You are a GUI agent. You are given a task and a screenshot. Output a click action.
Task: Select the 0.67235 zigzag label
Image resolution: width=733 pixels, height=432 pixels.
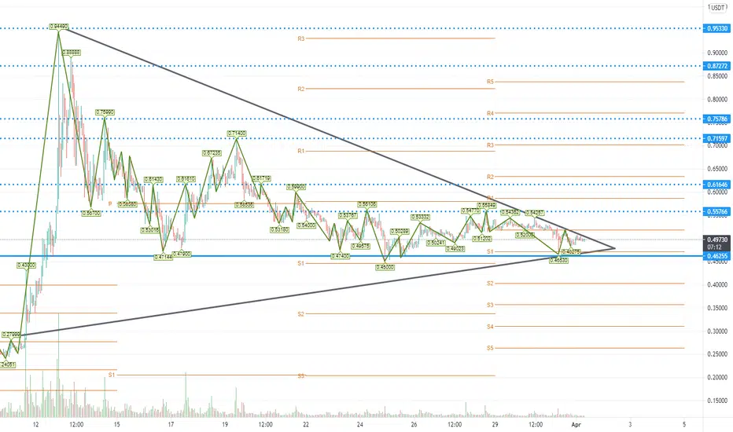click(x=212, y=153)
